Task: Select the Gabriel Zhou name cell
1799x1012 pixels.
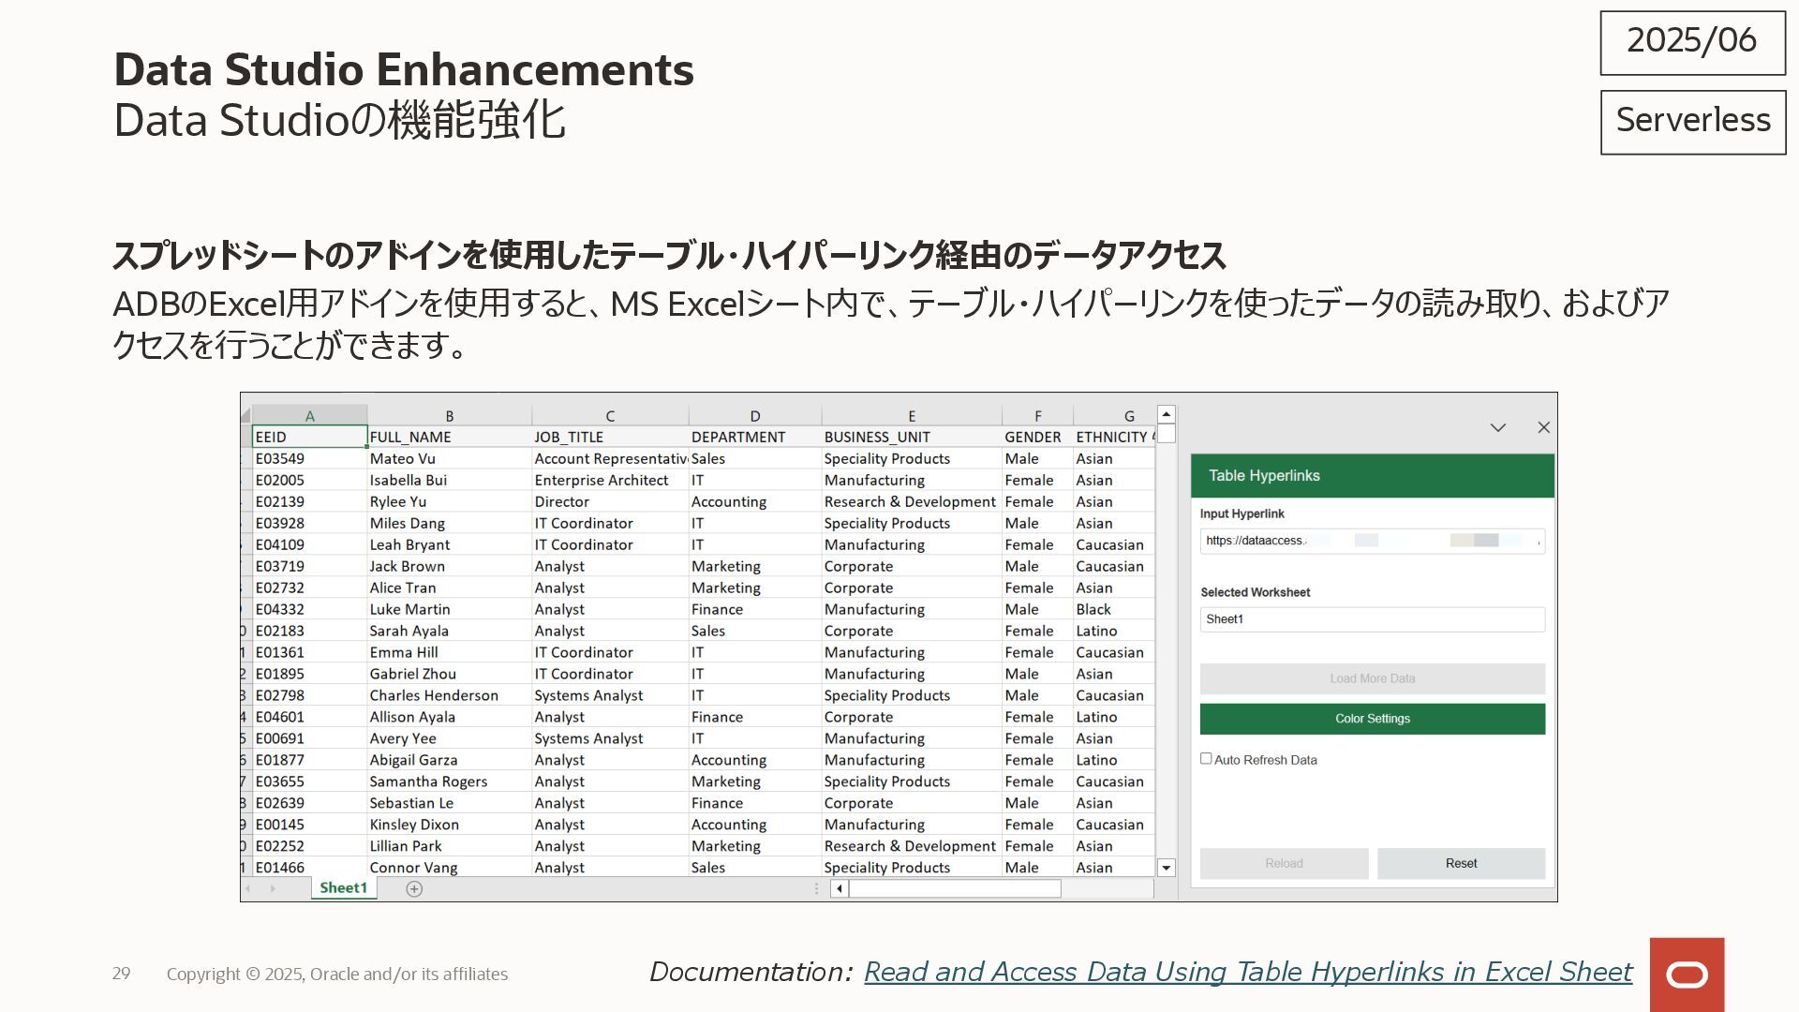Action: pyautogui.click(x=449, y=674)
